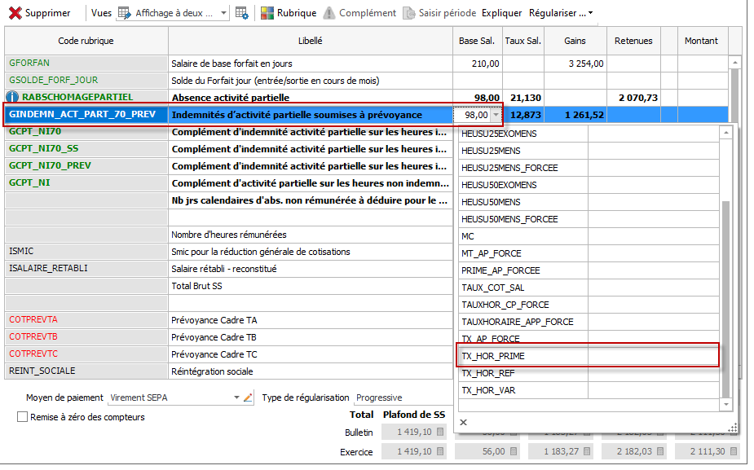Screen dimensions: 754x470
Task: Click dropdown list scroll down arrow
Action: pyautogui.click(x=726, y=405)
